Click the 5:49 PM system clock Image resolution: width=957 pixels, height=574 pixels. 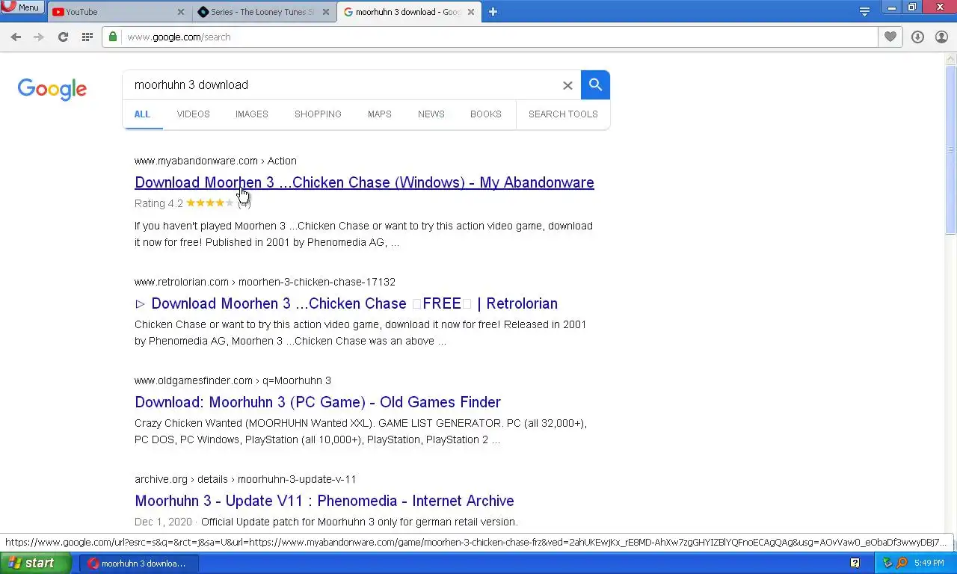[x=929, y=563]
